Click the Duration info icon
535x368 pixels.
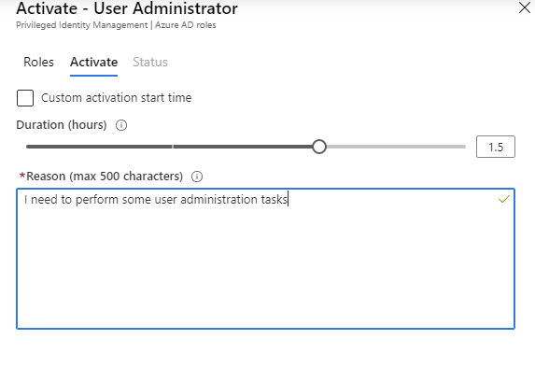pyautogui.click(x=121, y=125)
